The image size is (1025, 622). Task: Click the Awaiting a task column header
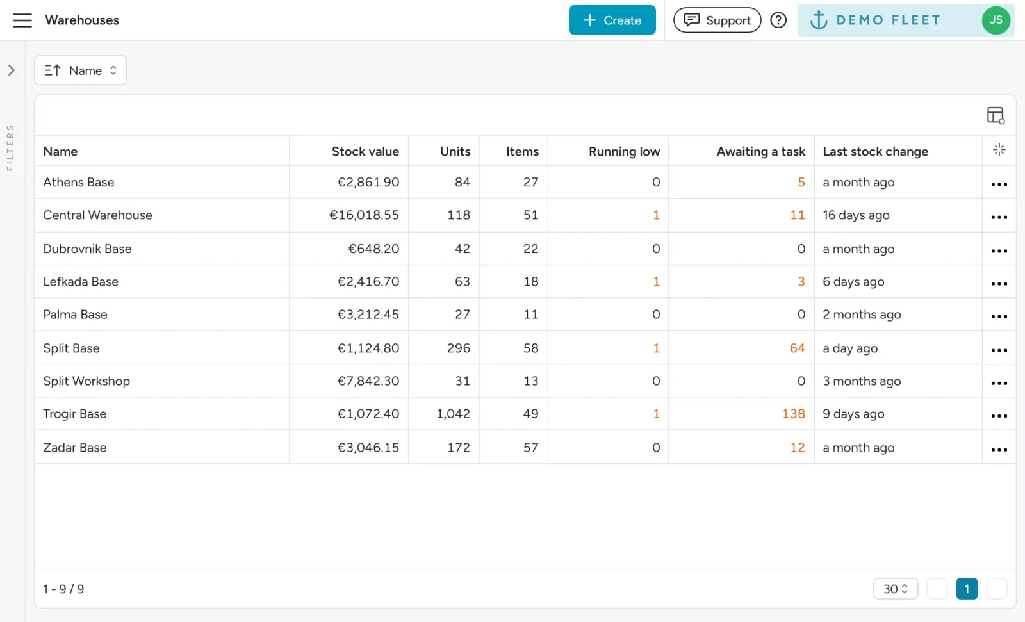pyautogui.click(x=760, y=151)
